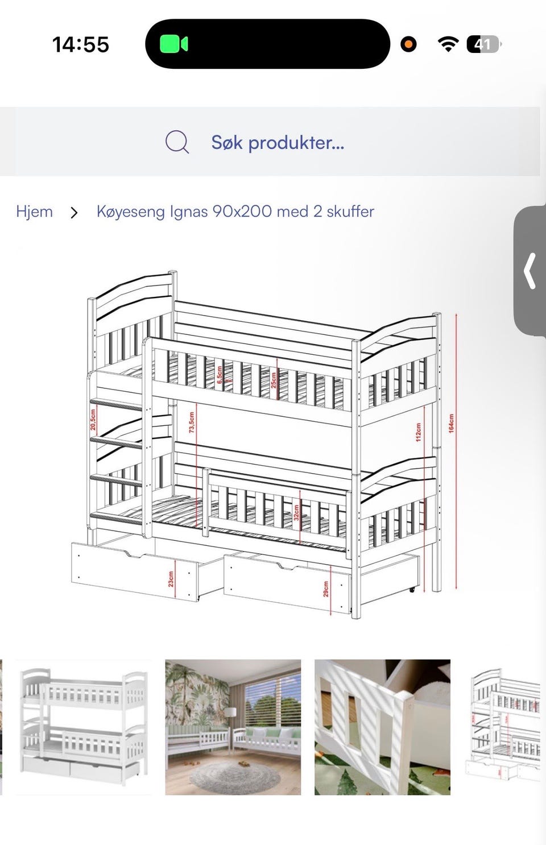Screen dimensions: 546x845
Task: Tap the Wi-Fi status icon
Action: point(449,44)
